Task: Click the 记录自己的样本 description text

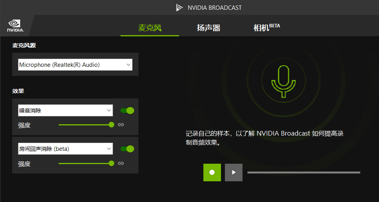Action: (265, 138)
